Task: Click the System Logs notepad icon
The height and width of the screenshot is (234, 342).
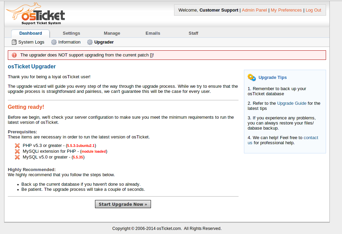Action: click(14, 42)
